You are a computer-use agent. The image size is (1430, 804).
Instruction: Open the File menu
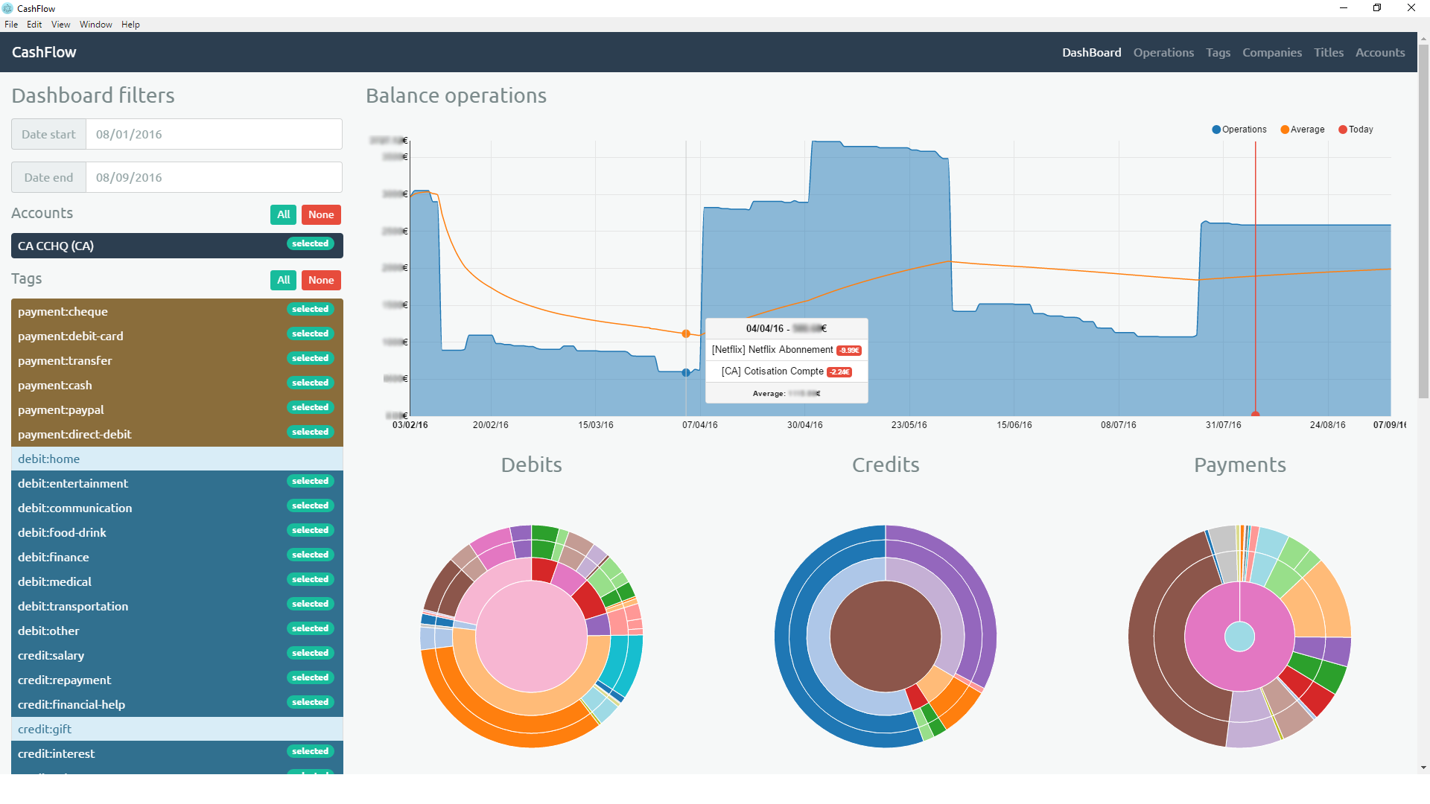pyautogui.click(x=11, y=25)
